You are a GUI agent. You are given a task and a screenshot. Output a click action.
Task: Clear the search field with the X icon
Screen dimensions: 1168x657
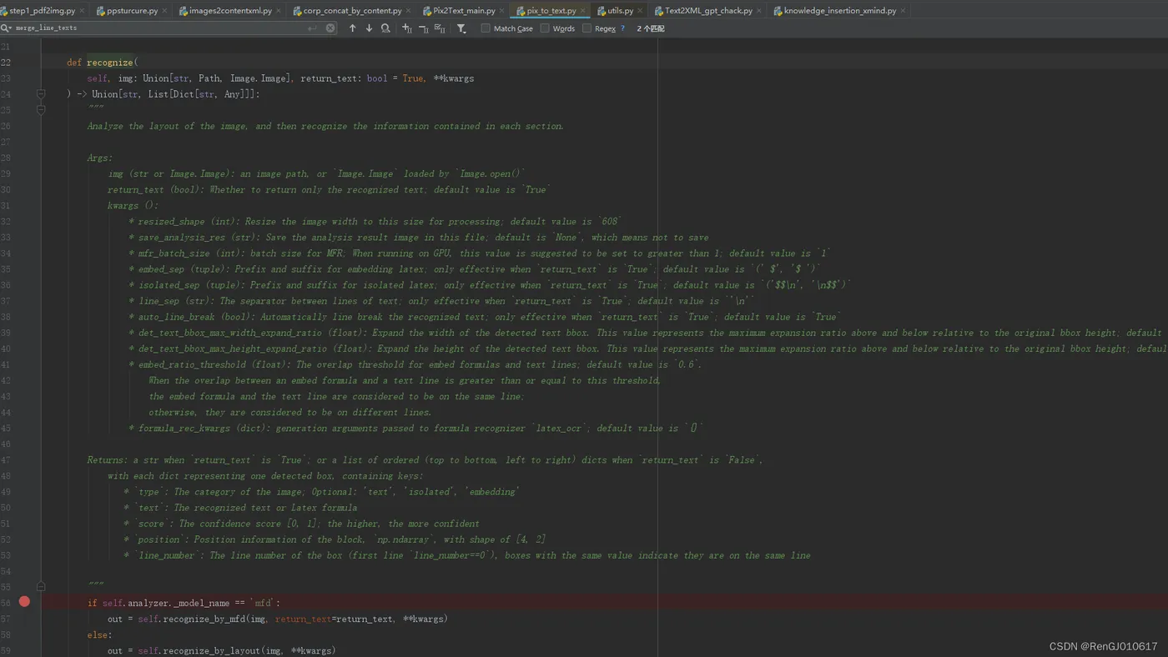pyautogui.click(x=330, y=28)
